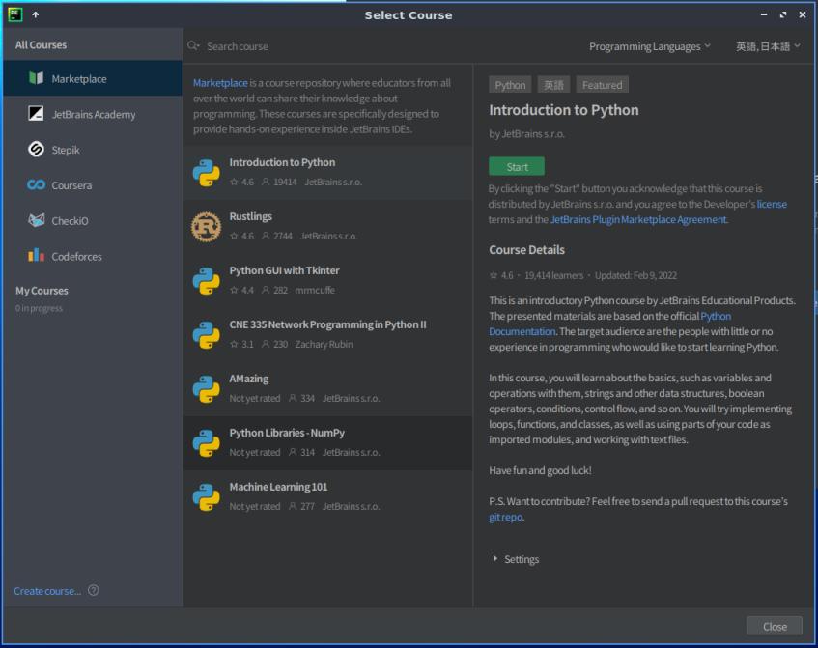Click the learners icon for Introduction to Python

coord(266,182)
